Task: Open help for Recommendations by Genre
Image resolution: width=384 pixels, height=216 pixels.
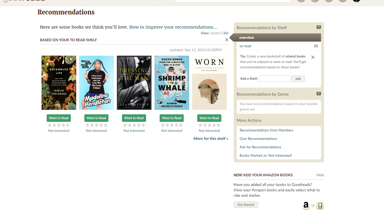Action: [319, 94]
